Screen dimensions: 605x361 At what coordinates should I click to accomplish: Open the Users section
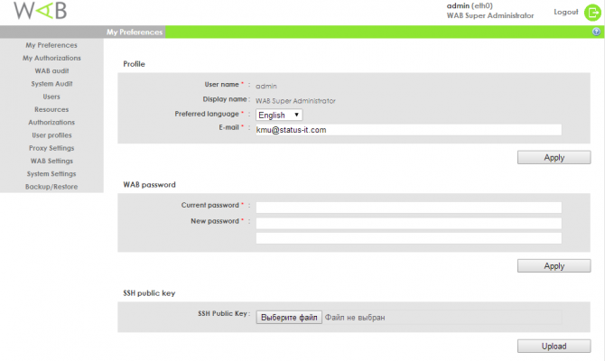click(x=51, y=97)
